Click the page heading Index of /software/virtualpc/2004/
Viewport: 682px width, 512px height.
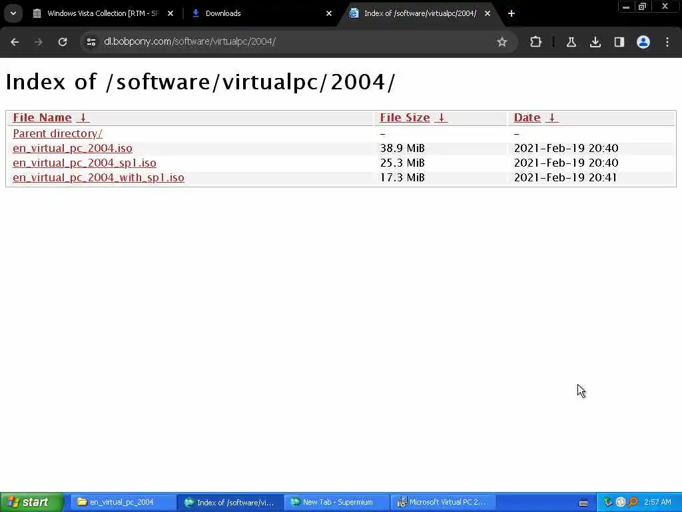(200, 82)
